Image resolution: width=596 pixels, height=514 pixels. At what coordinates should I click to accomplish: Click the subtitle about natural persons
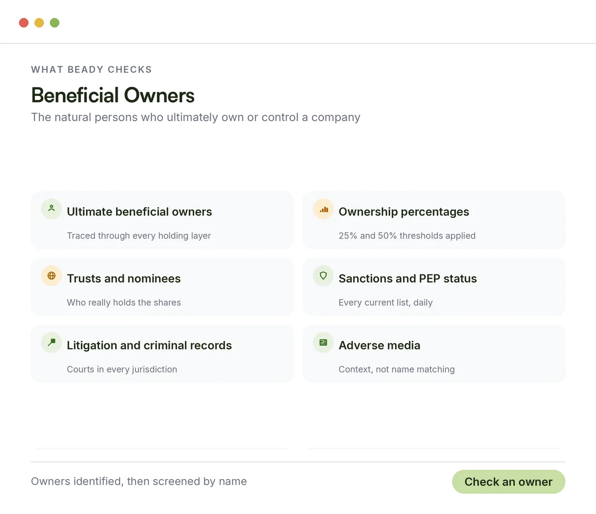coord(196,117)
